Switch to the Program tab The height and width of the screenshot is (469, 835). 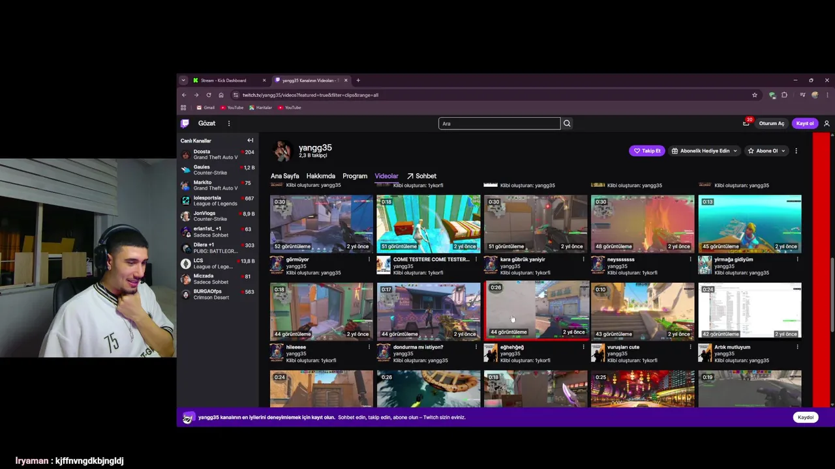tap(355, 176)
